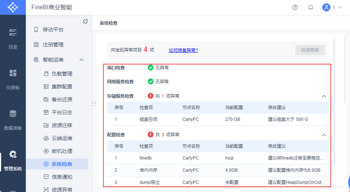Collapse the 配置检查 section
Viewport: 350px width, 192px height.
324,135
